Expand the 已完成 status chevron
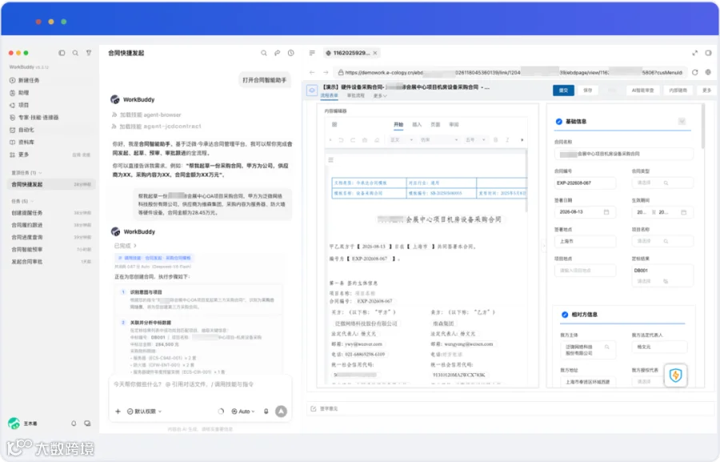 click(135, 246)
